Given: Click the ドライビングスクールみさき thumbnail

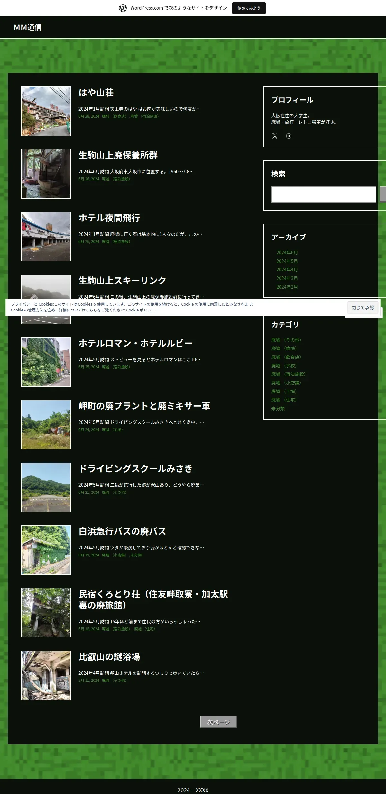Looking at the screenshot, I should pos(46,487).
